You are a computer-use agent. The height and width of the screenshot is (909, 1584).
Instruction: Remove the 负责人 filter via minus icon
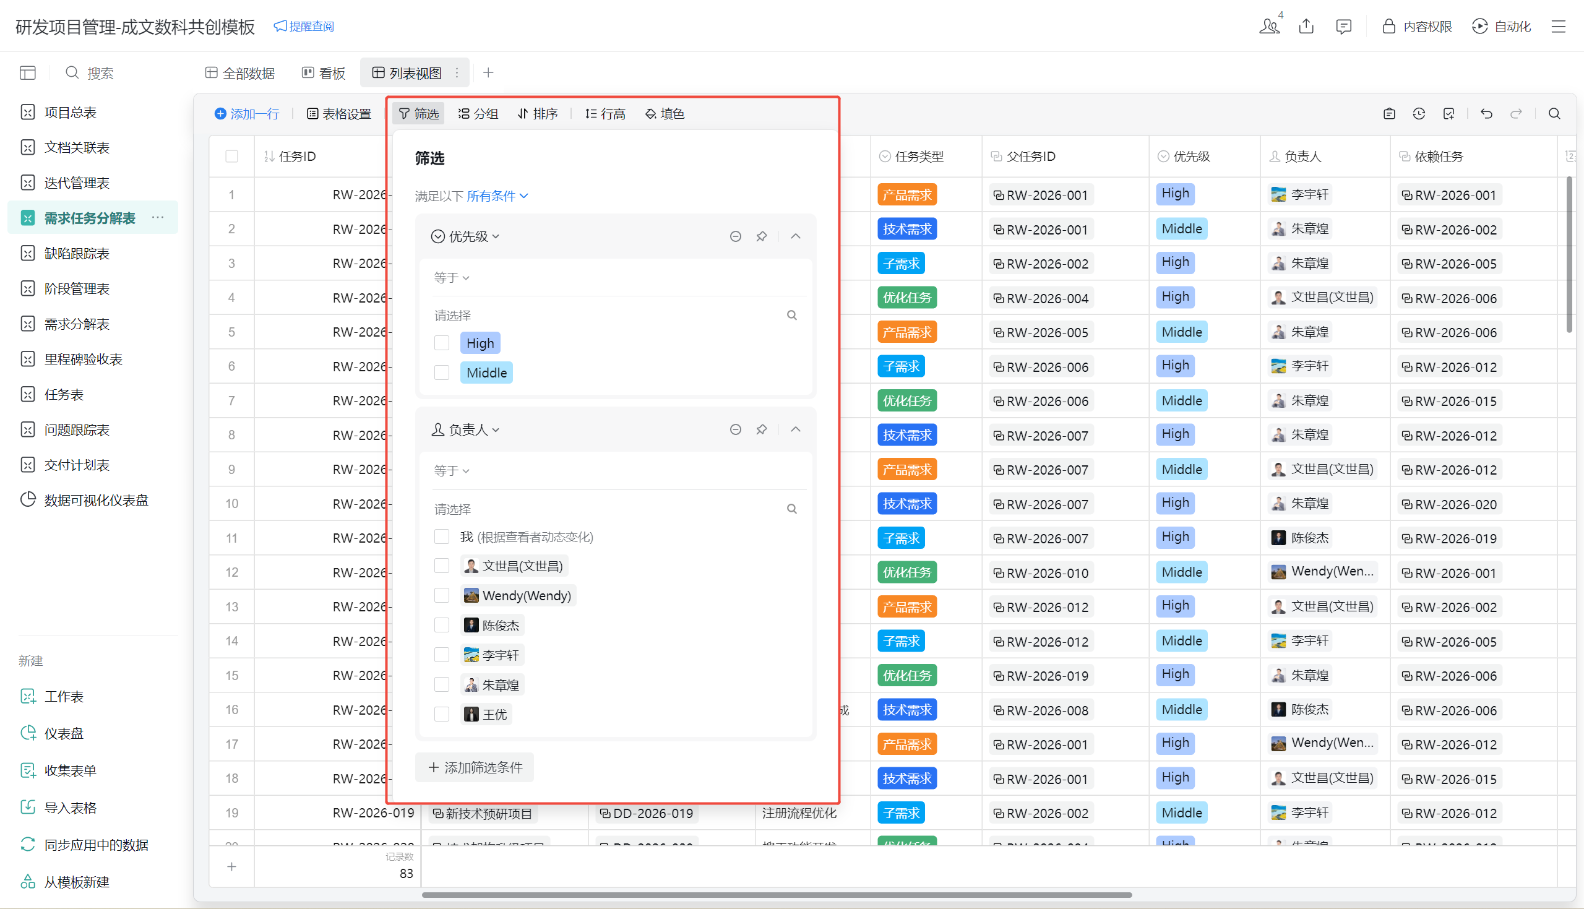[x=735, y=429]
